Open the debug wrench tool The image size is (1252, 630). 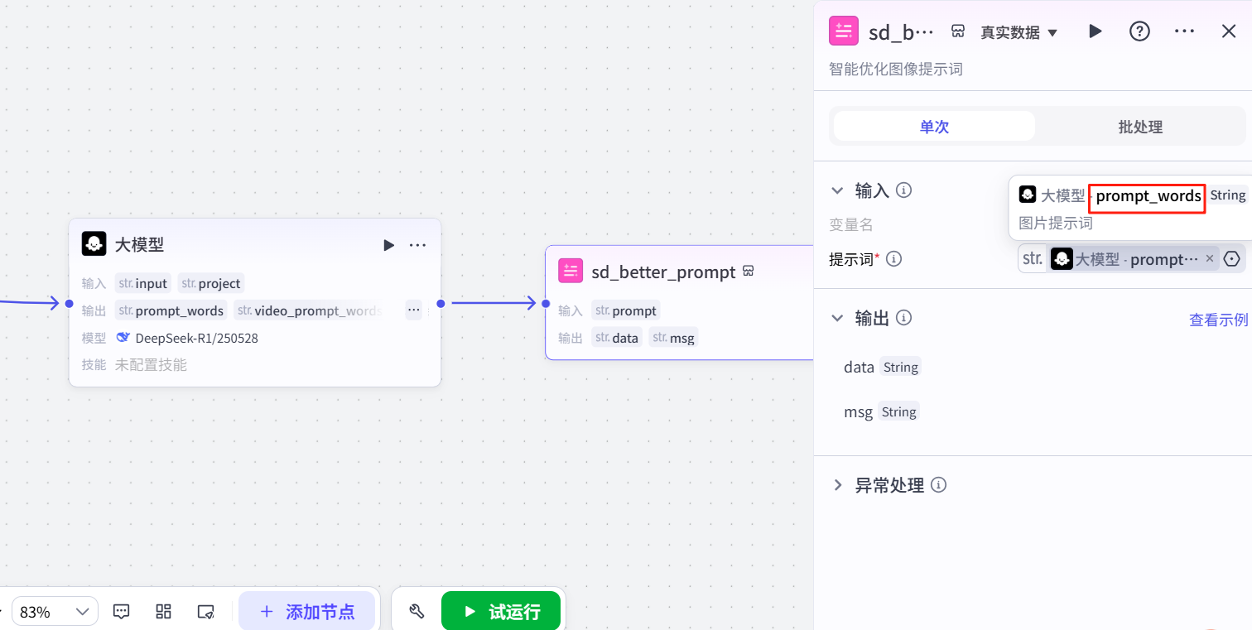point(417,612)
